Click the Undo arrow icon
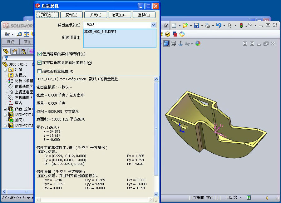281x203 pixels. (219, 25)
